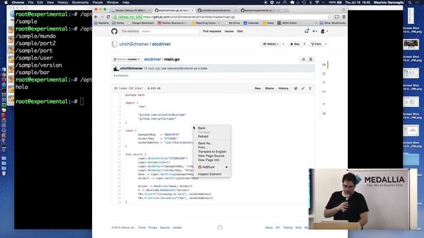Open the Other Bookmarks folder

click(333, 23)
